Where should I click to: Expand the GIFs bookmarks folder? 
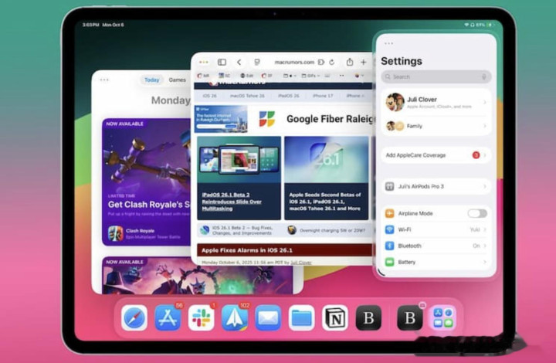coord(310,76)
